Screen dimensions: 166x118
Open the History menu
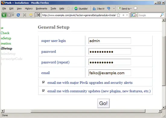click(x=29, y=8)
